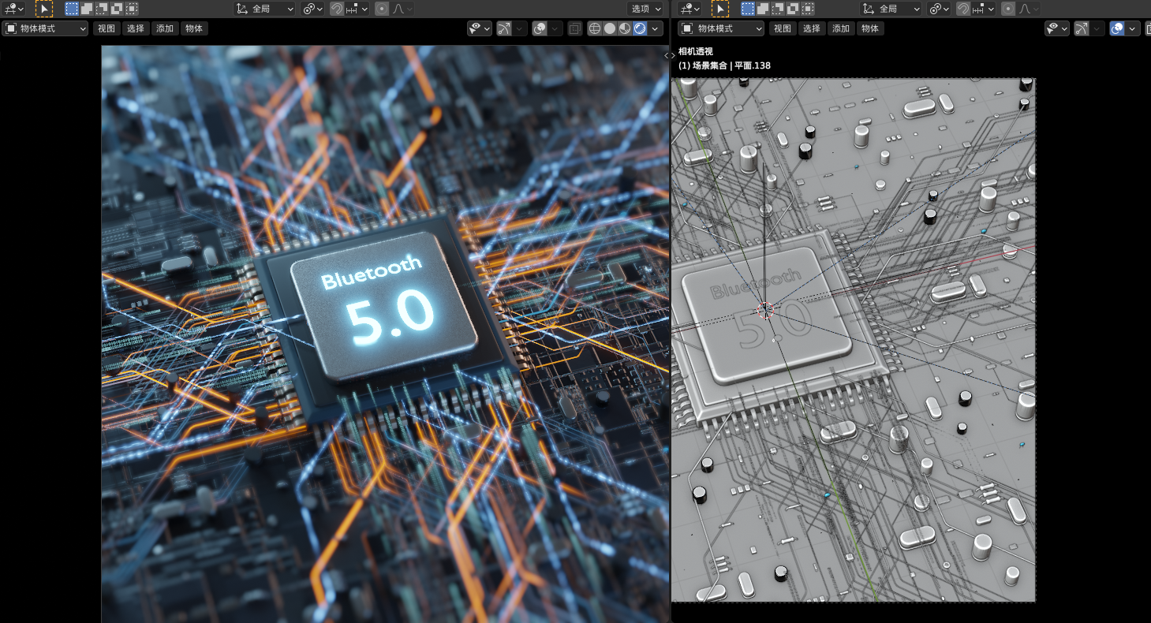Toggle proportional editing in left viewport
This screenshot has width=1151, height=623.
click(x=382, y=9)
